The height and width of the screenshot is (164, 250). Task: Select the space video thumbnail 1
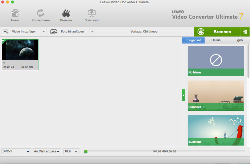[20, 55]
